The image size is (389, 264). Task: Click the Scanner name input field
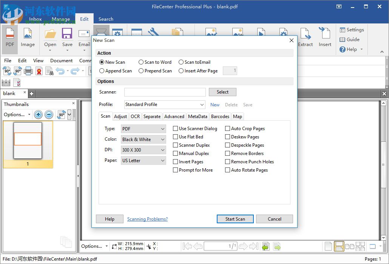[165, 92]
